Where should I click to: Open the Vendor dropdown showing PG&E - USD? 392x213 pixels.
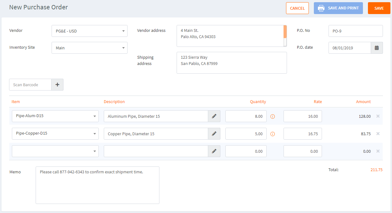tap(89, 31)
